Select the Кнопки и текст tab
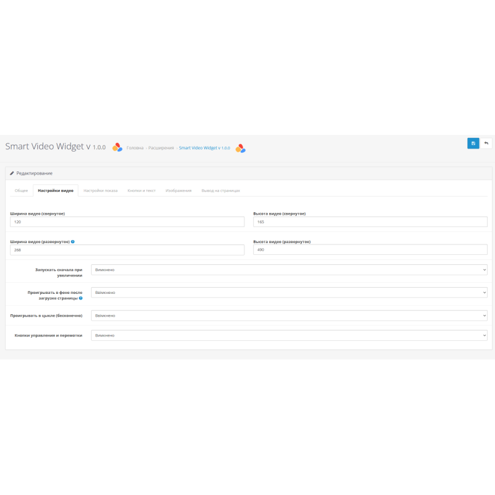 pyautogui.click(x=140, y=191)
